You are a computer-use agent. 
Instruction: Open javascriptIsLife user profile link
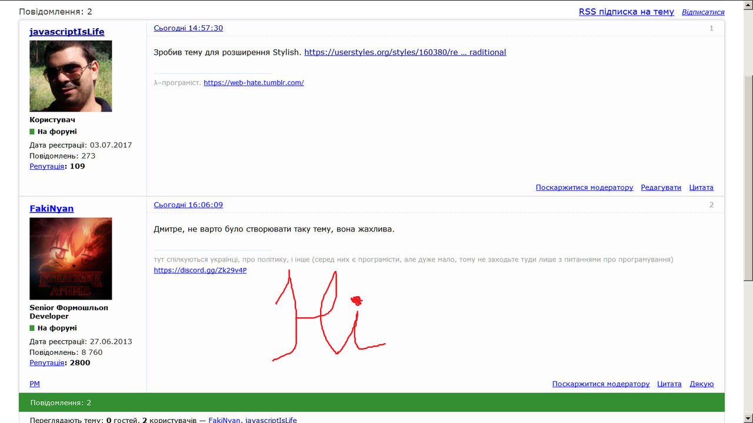coord(67,32)
